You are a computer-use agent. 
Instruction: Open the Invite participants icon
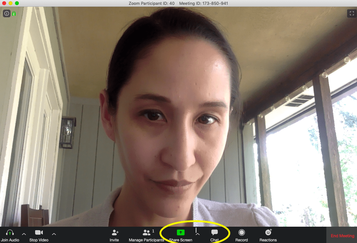click(114, 232)
